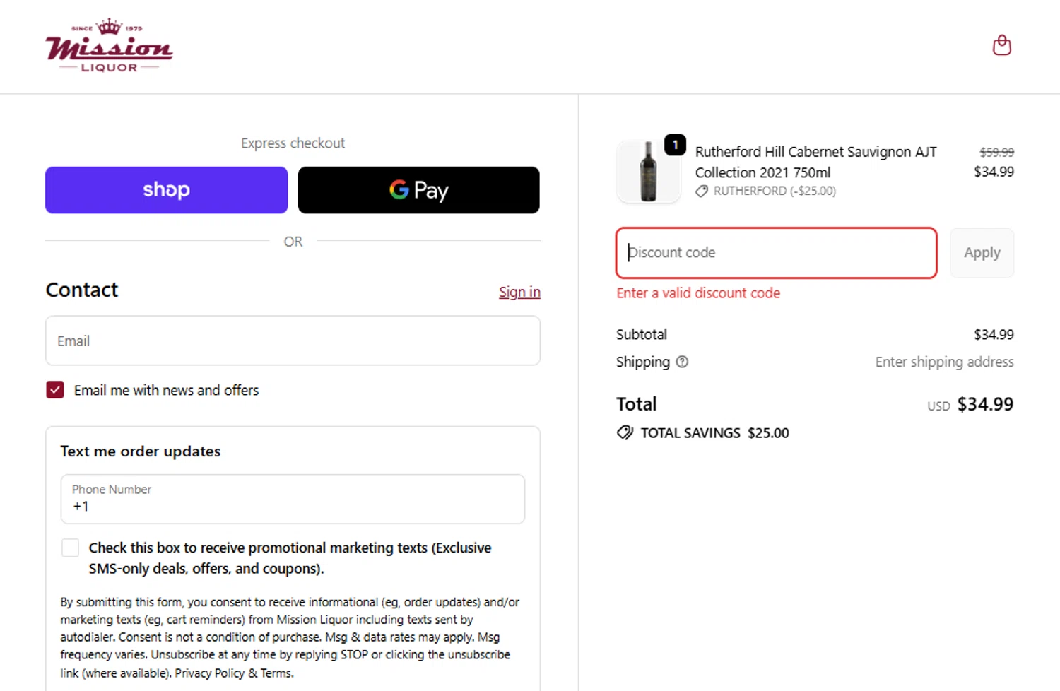Click the item quantity badge on the bottle
Screen dimensions: 1060x691
pyautogui.click(x=675, y=145)
